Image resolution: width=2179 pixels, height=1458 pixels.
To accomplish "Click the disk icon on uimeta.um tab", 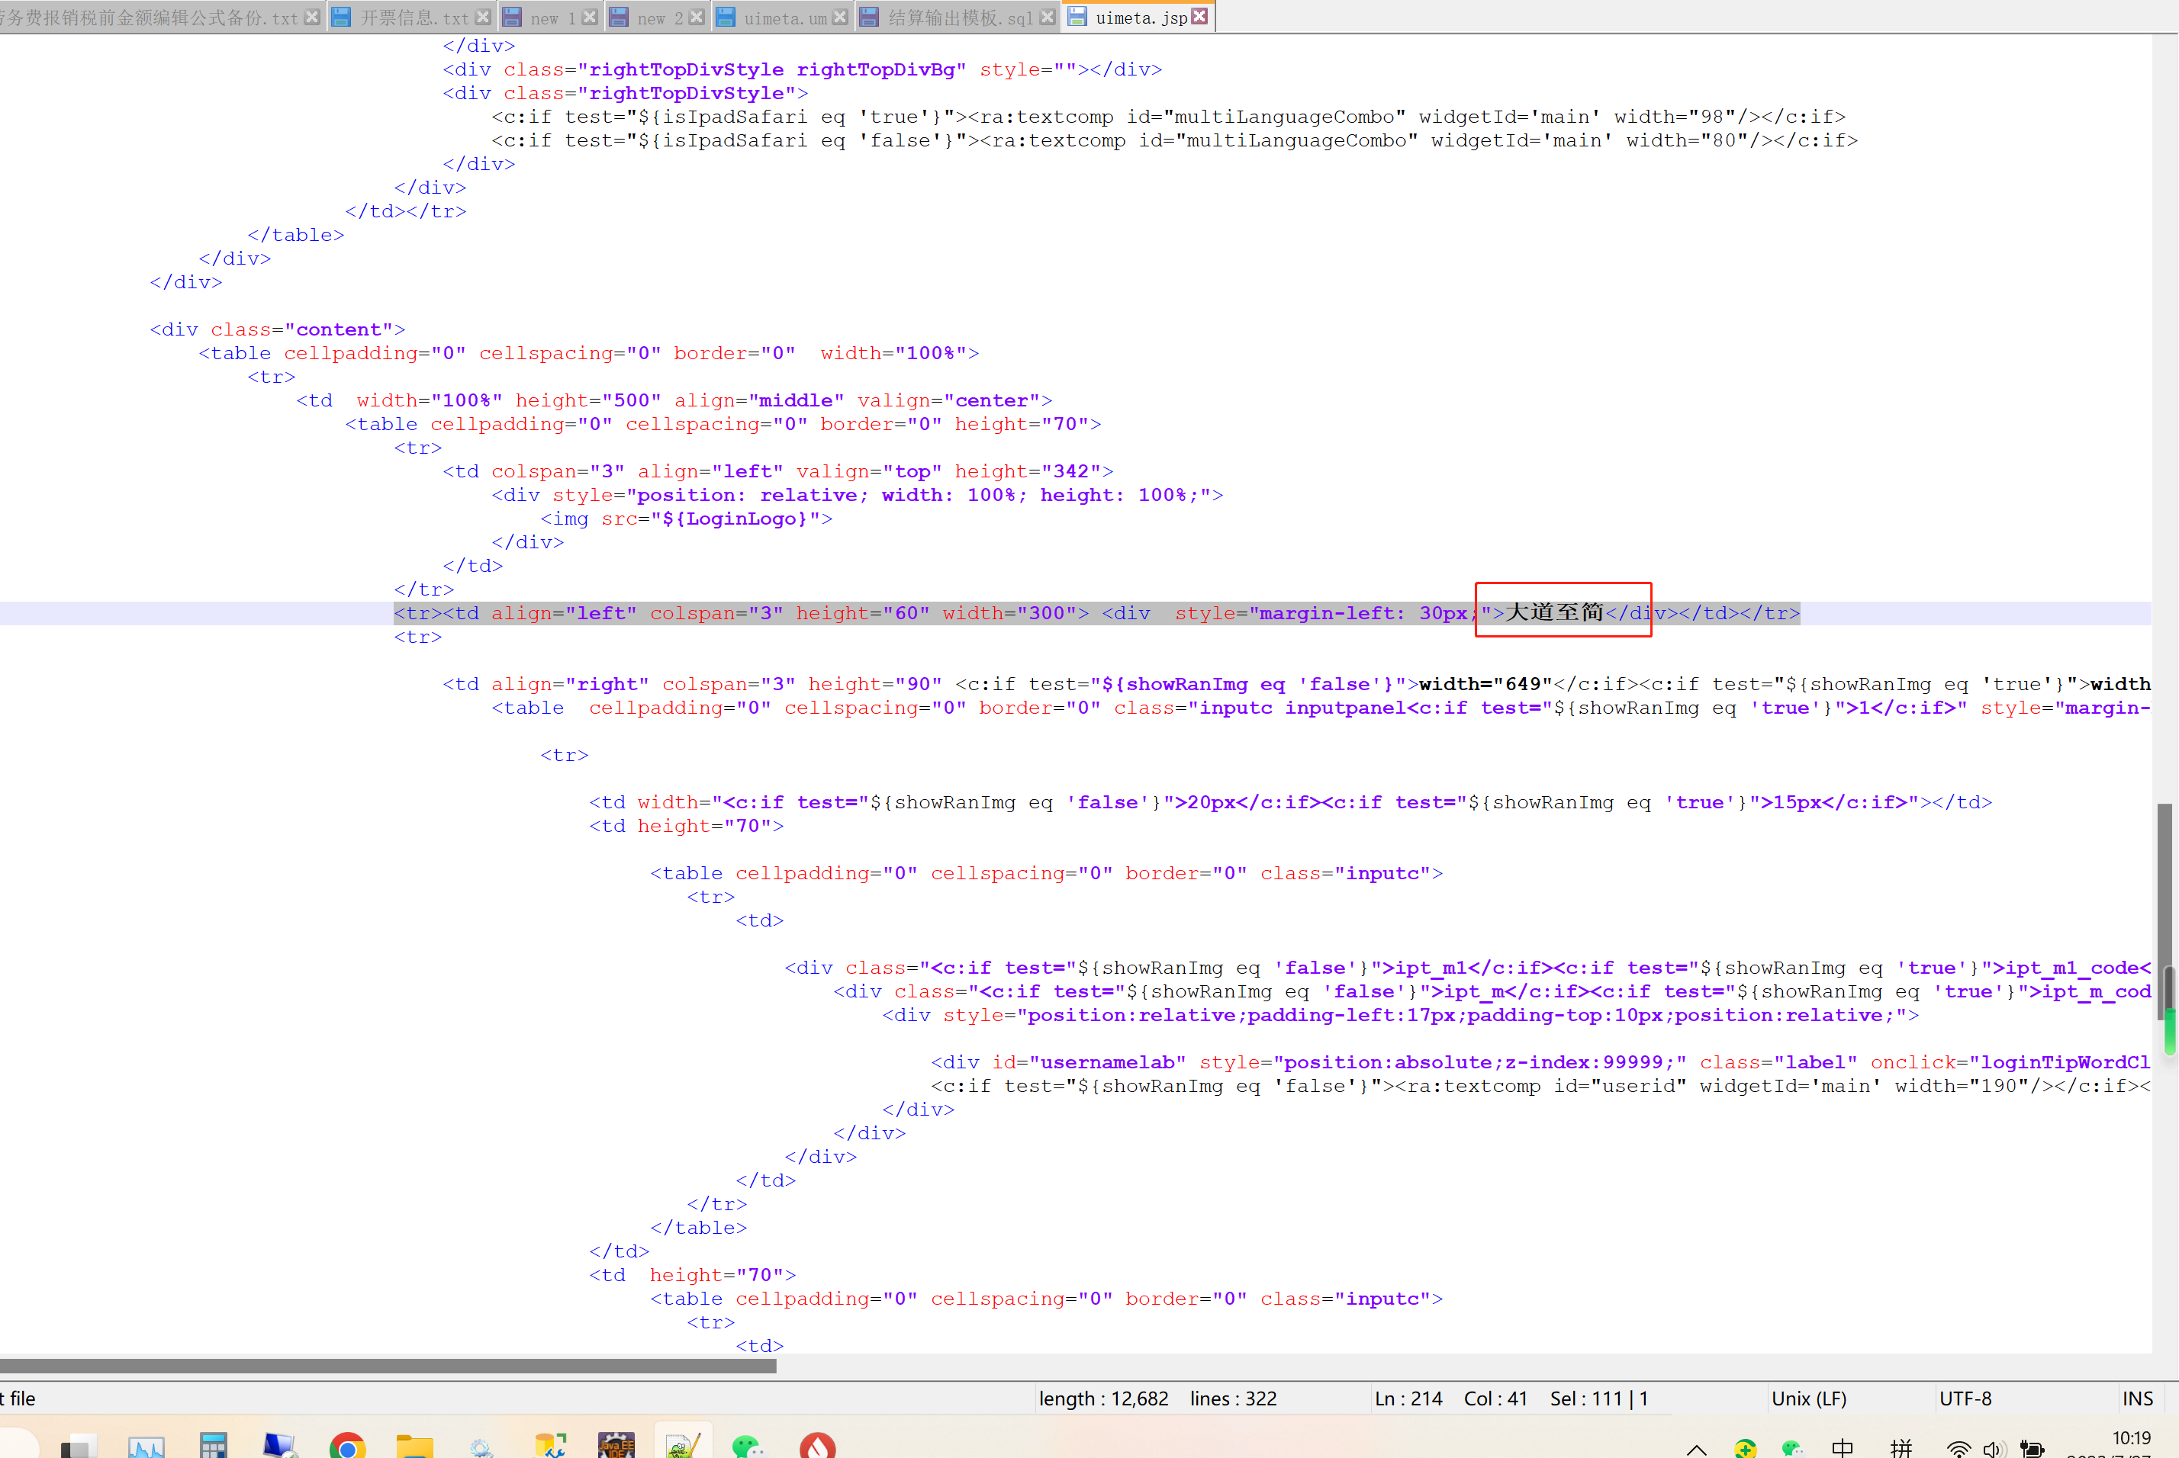I will coord(726,17).
